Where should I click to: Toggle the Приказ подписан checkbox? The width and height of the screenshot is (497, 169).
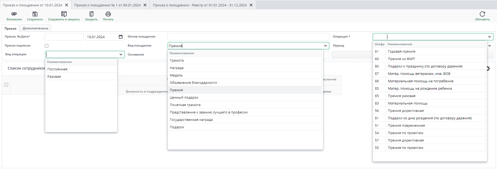pos(47,46)
